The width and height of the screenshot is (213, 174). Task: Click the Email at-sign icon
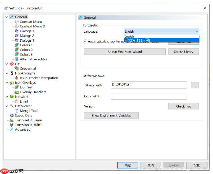[16, 101]
